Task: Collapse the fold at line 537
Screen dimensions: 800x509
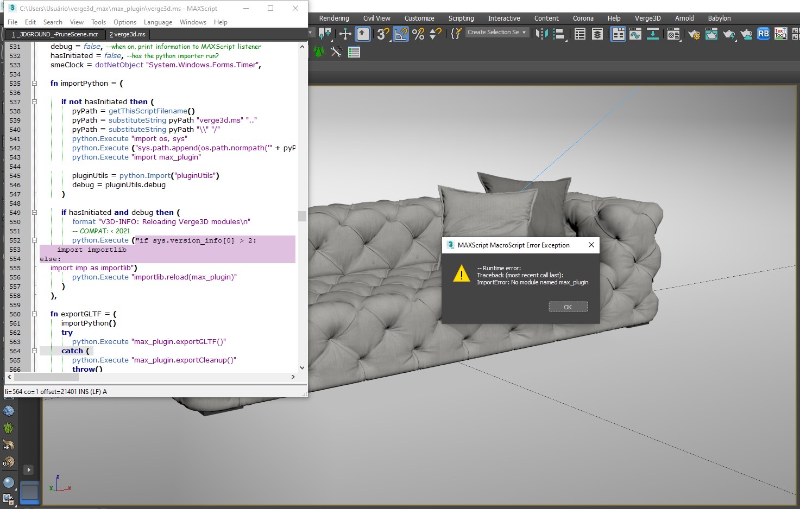Action: point(34,102)
